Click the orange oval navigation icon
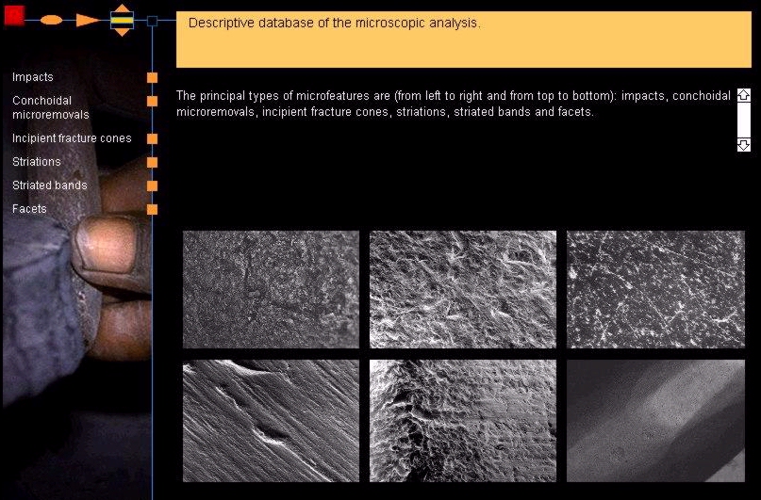761x500 pixels. (51, 20)
